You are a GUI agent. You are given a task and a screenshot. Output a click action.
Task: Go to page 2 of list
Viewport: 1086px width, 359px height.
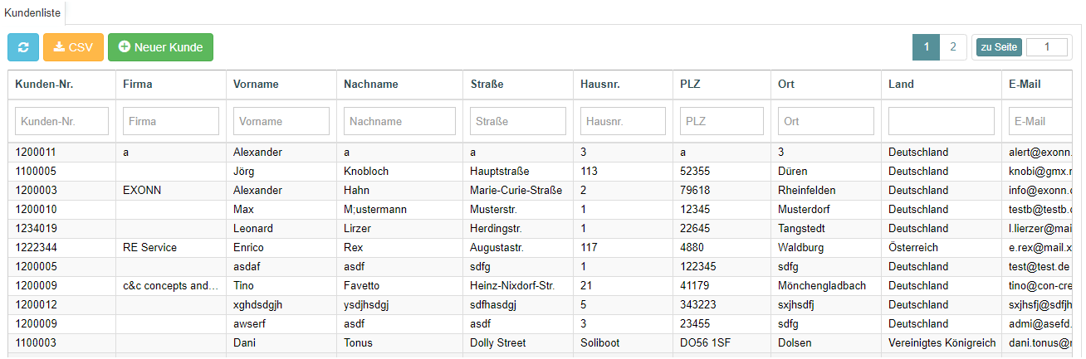(x=952, y=47)
